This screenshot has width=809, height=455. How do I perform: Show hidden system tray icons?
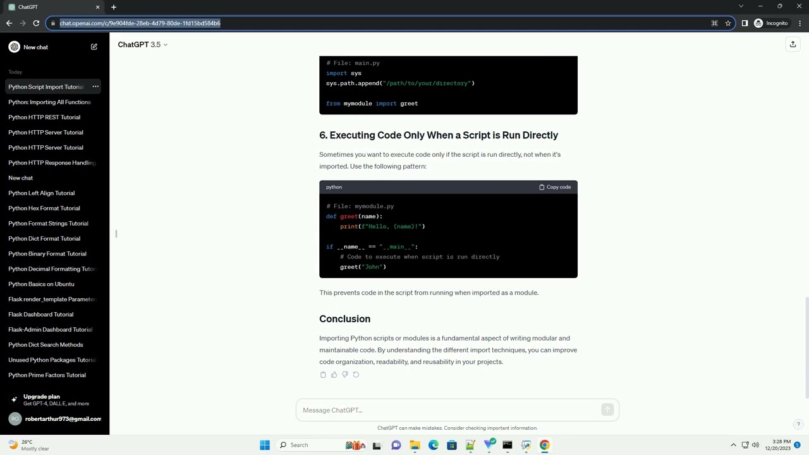(733, 445)
